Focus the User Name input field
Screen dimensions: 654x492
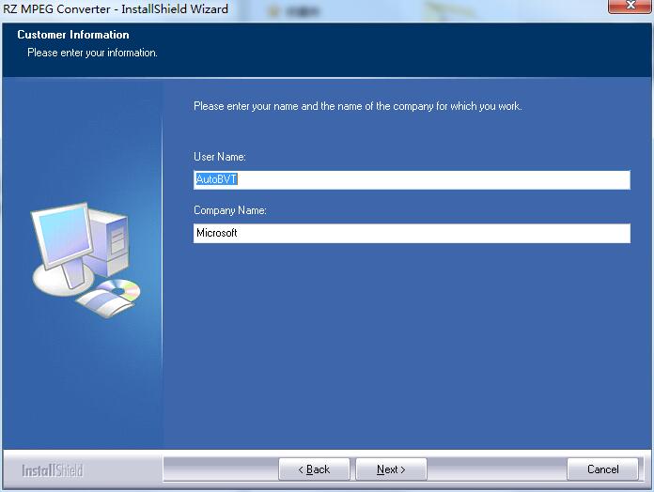pos(412,179)
